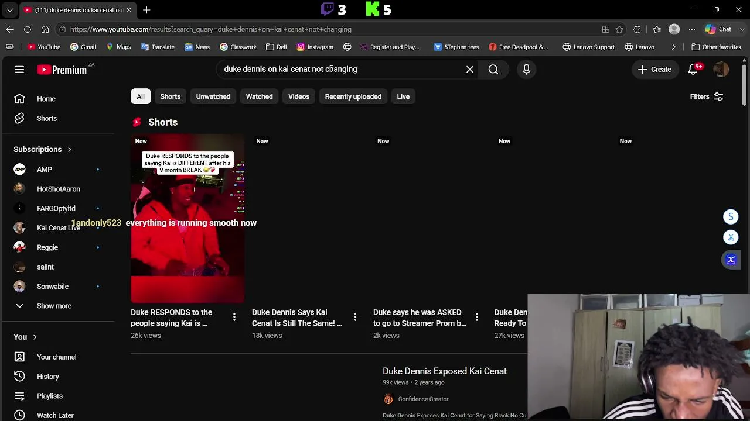Select the Recently uploaded filter chip
Screen dimensions: 750x421
click(x=353, y=96)
